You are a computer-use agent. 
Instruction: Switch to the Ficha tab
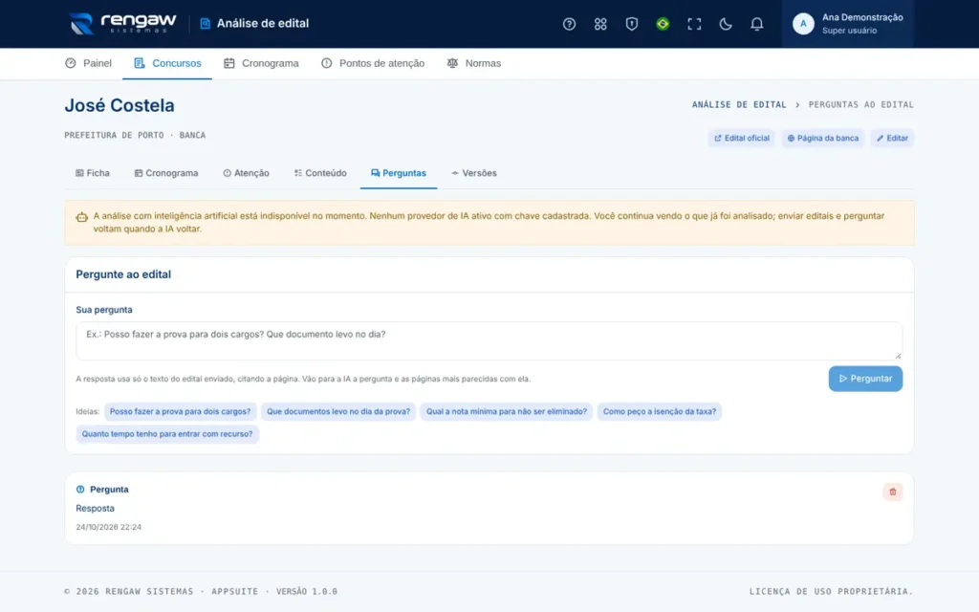(93, 173)
